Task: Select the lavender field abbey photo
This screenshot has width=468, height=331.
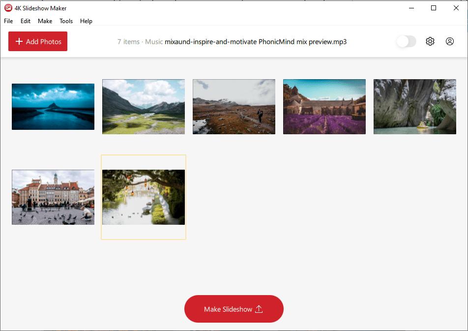Action: pos(324,106)
